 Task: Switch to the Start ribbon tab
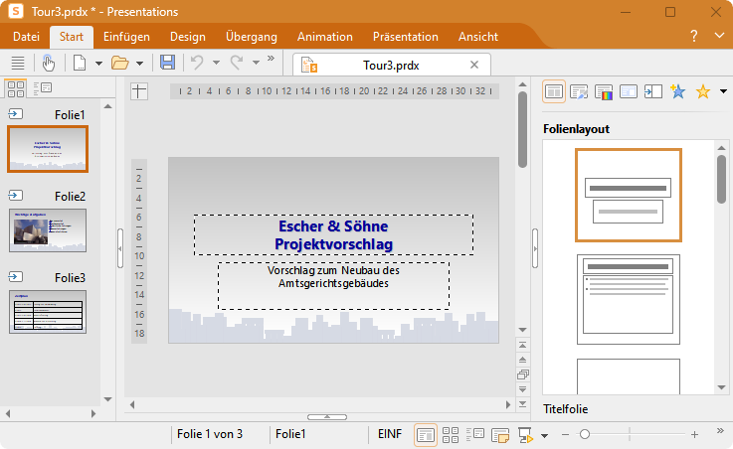pos(72,37)
